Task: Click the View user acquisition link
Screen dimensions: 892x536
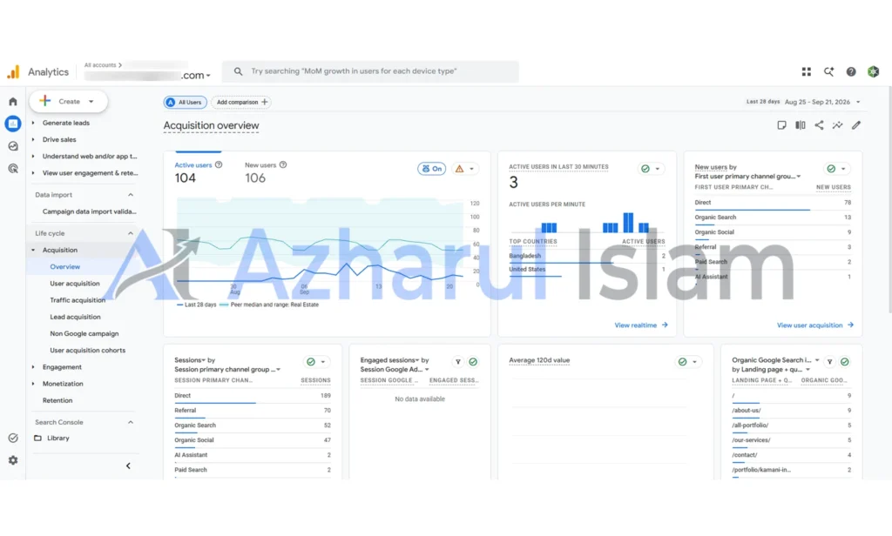Action: [x=815, y=325]
